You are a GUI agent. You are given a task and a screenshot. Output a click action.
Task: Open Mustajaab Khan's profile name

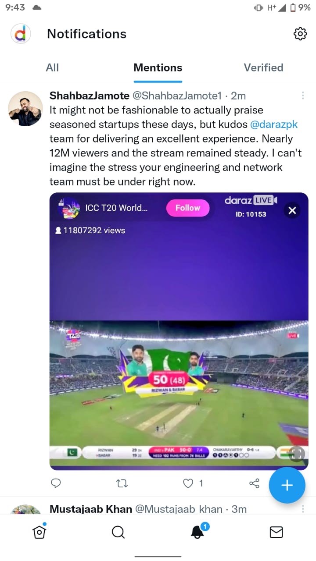pyautogui.click(x=91, y=509)
